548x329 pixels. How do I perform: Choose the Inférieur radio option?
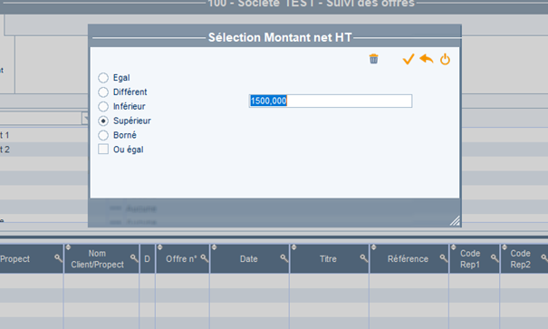click(103, 106)
